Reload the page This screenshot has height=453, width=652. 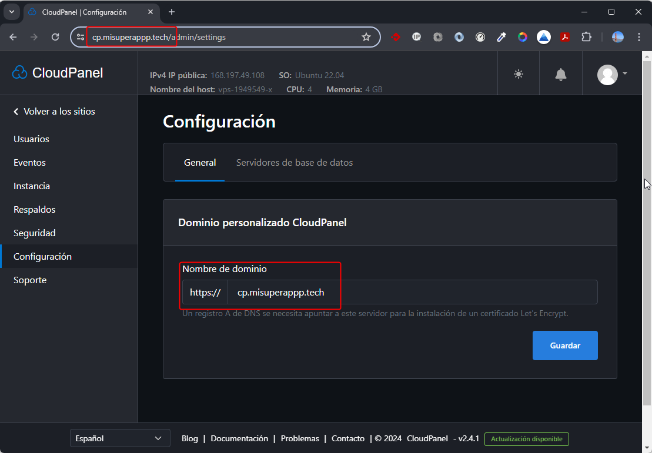click(55, 37)
